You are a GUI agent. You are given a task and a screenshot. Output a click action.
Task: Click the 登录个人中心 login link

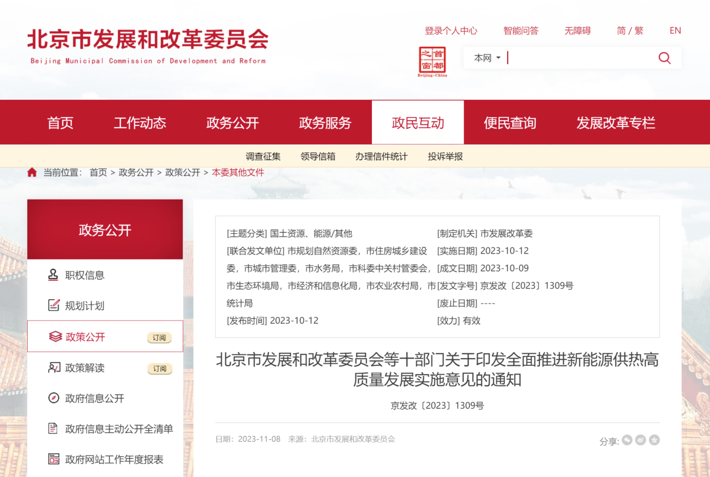451,31
